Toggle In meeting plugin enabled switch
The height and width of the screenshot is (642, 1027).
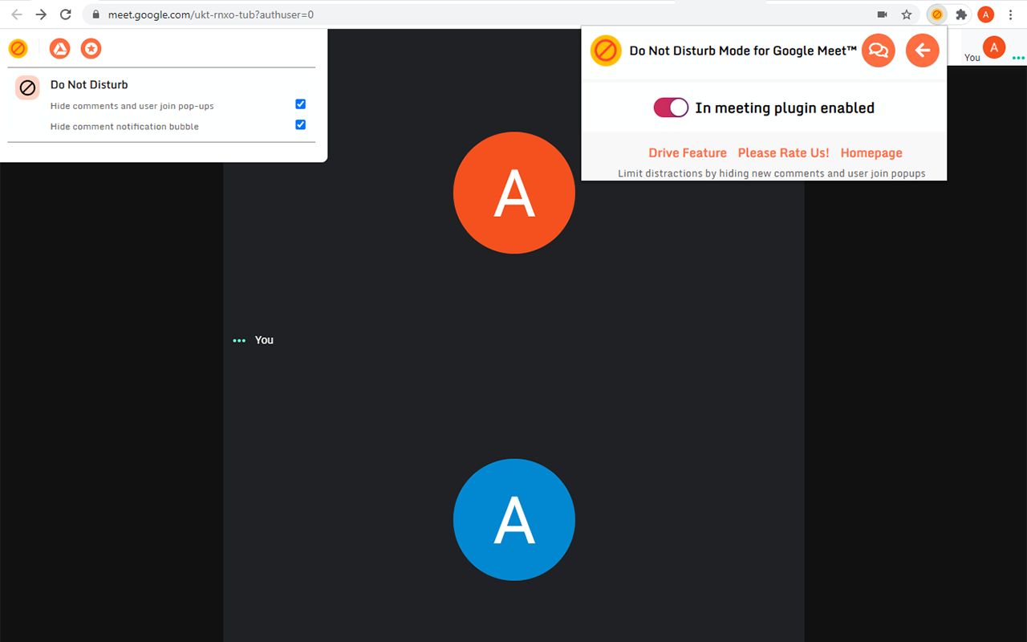(671, 108)
